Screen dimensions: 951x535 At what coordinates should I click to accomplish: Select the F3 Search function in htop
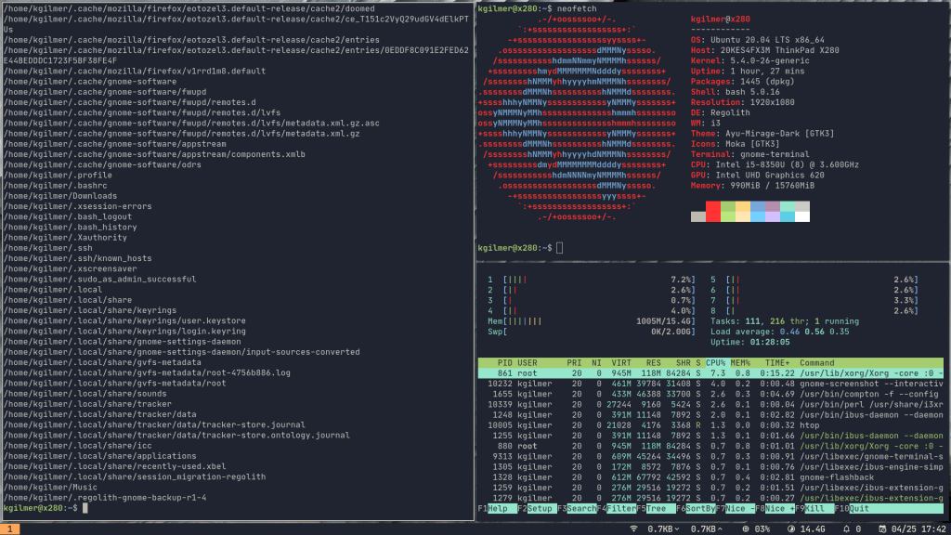tap(578, 508)
